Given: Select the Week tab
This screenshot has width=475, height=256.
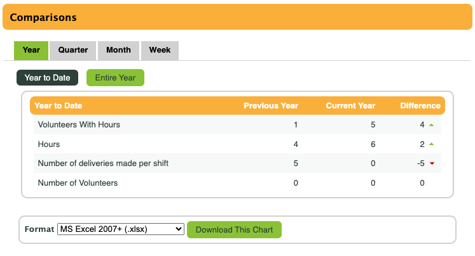Looking at the screenshot, I should tap(160, 50).
